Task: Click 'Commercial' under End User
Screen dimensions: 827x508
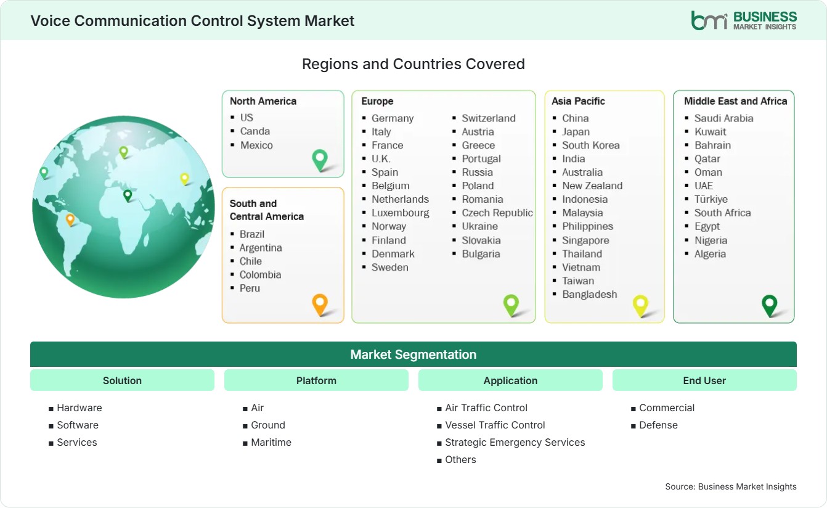Action: click(x=667, y=408)
